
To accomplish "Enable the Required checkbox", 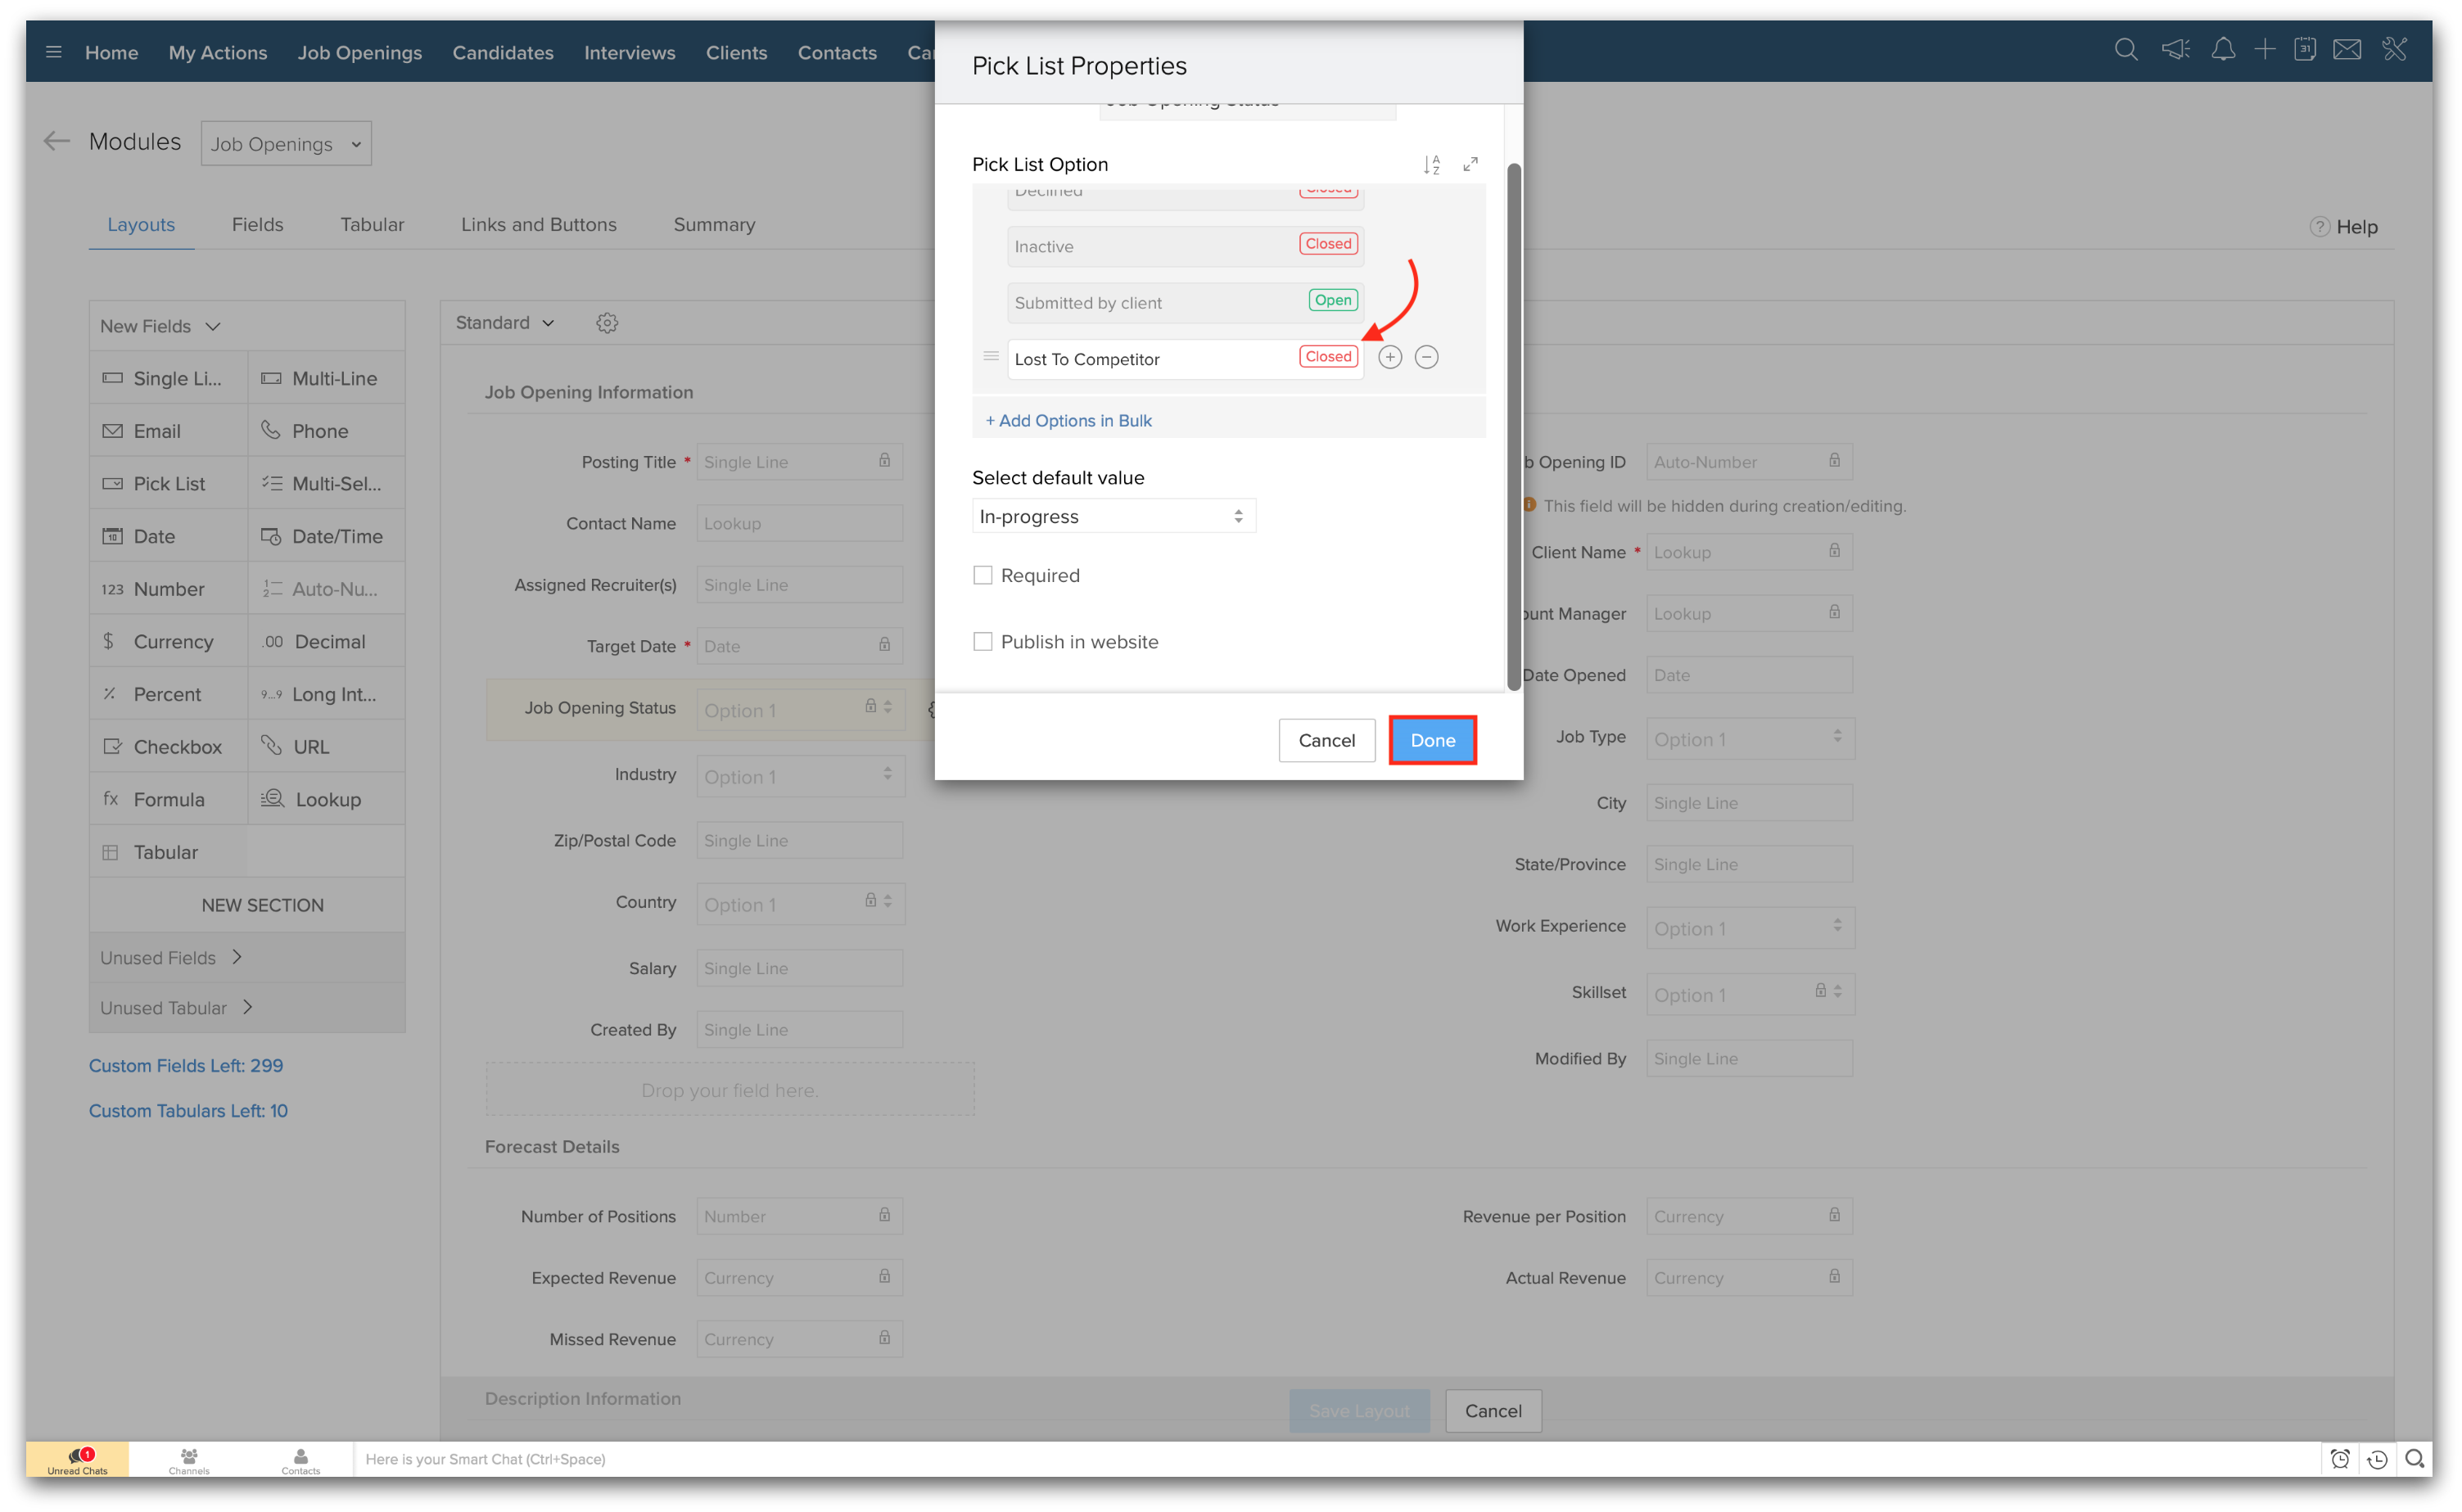I will click(x=983, y=575).
